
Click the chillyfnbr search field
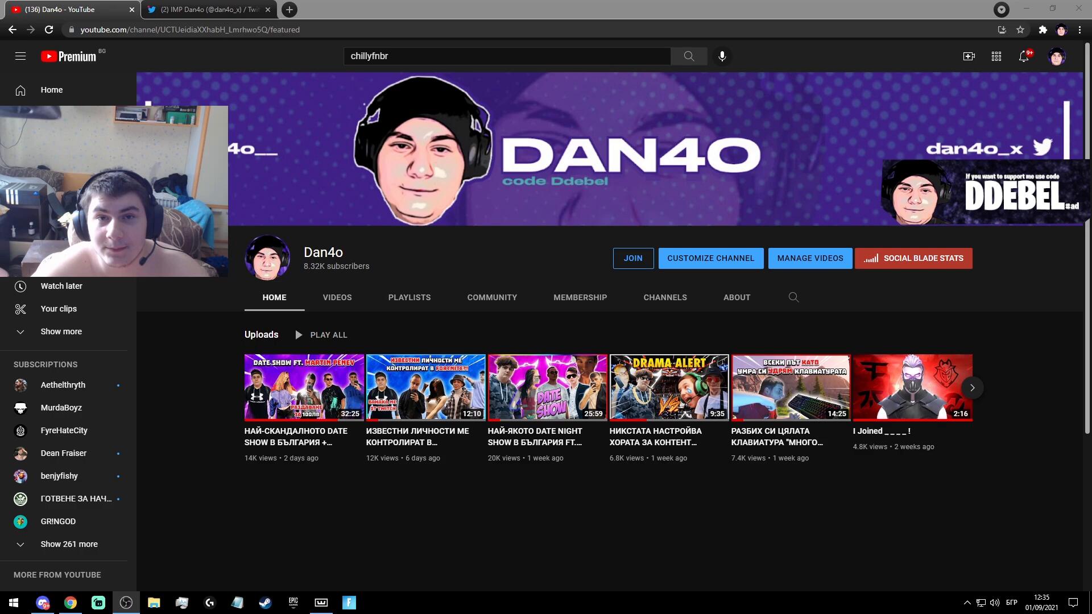[506, 56]
